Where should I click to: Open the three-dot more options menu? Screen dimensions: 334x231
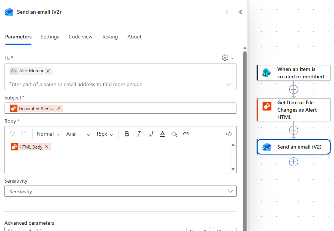(x=227, y=12)
